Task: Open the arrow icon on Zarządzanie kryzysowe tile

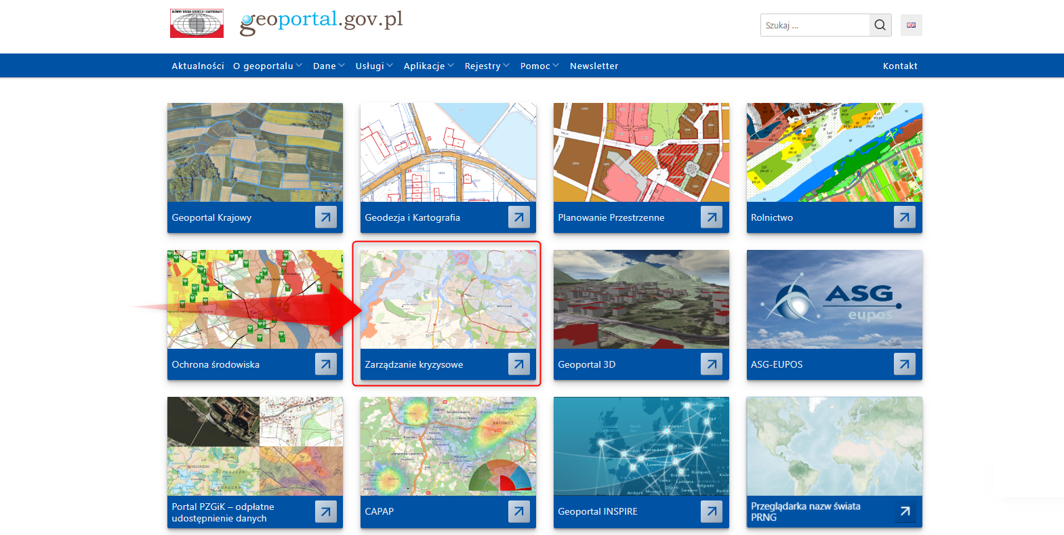Action: [x=518, y=364]
